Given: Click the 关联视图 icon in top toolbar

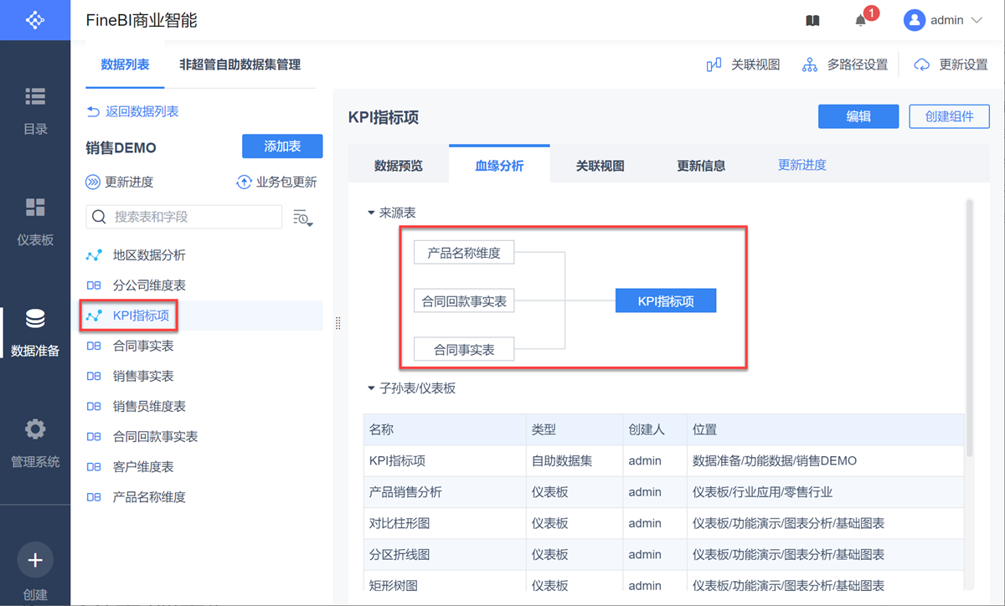Looking at the screenshot, I should 714,64.
